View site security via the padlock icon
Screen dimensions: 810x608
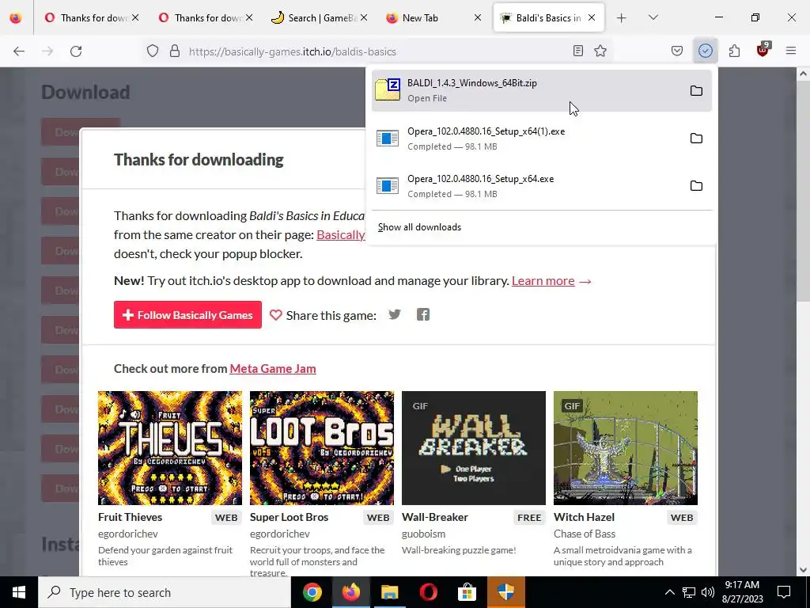coord(175,51)
